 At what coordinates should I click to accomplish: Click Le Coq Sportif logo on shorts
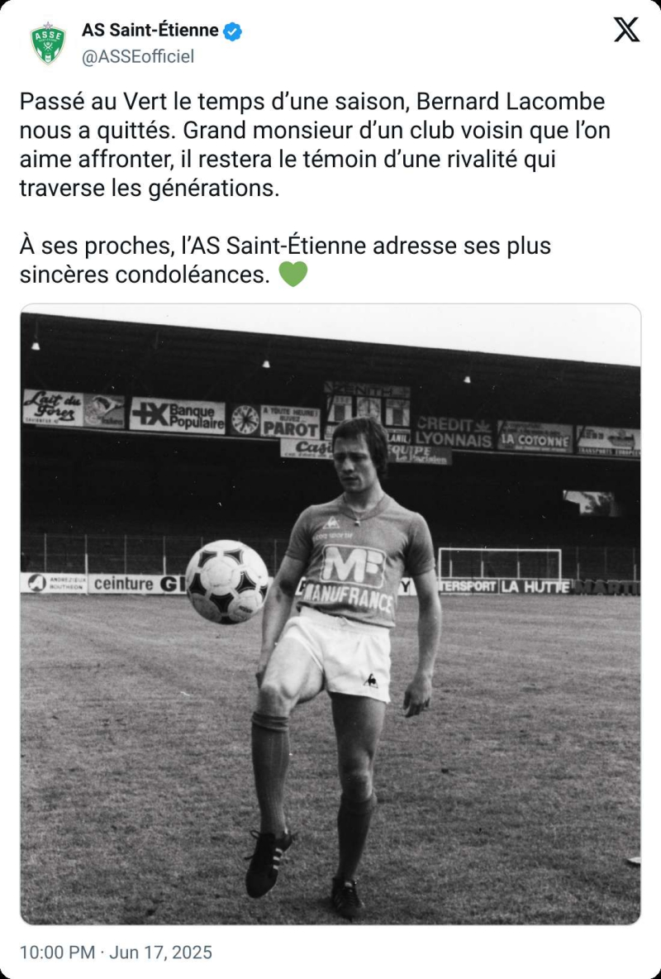[371, 681]
